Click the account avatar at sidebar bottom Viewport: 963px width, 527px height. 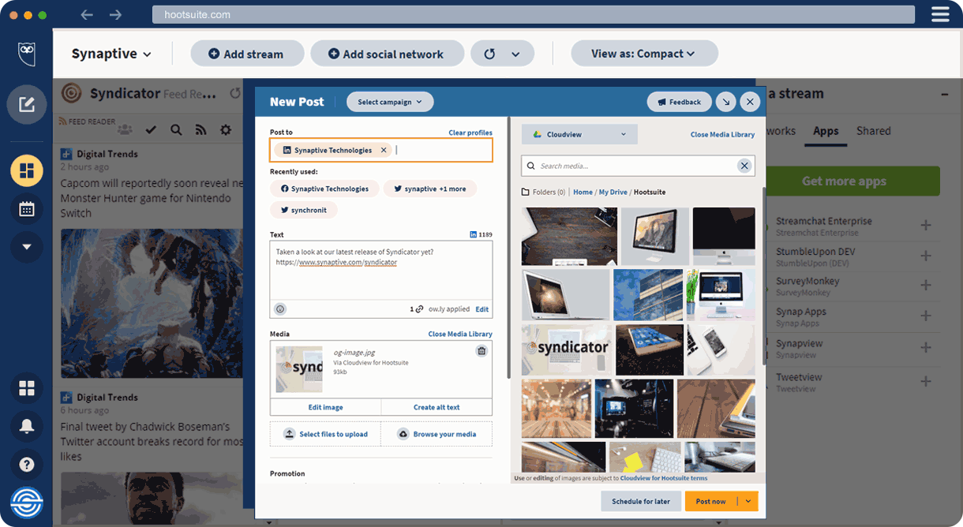pyautogui.click(x=27, y=503)
